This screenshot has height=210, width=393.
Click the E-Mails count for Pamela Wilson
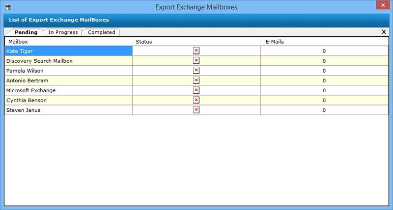click(x=324, y=71)
